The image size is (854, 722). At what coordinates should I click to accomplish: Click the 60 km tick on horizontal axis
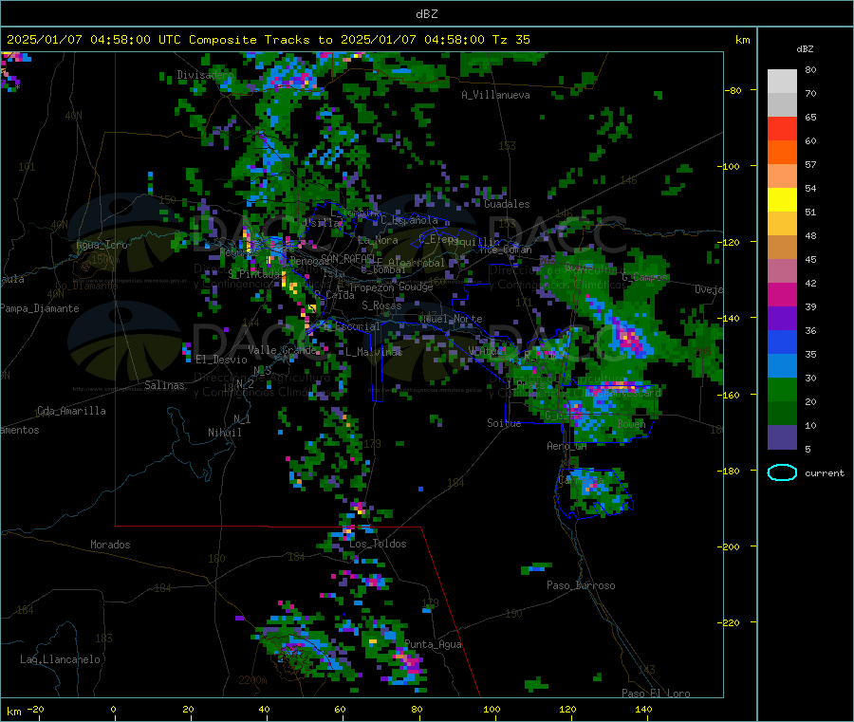pyautogui.click(x=341, y=709)
